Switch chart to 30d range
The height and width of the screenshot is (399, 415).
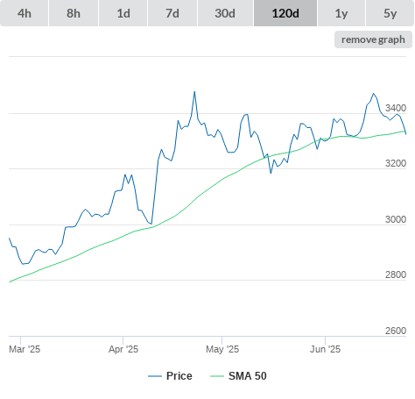coord(225,13)
